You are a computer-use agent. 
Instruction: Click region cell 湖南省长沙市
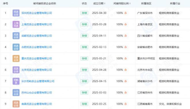pos(145,81)
